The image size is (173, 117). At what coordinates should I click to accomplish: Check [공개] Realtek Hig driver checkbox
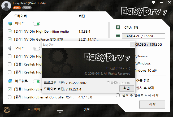click(x=10, y=72)
